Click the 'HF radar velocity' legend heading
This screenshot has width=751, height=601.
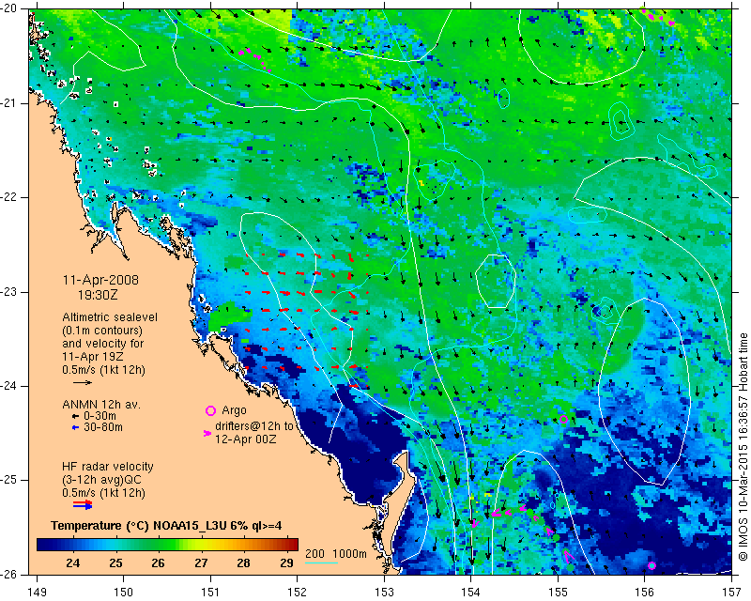[x=108, y=467]
